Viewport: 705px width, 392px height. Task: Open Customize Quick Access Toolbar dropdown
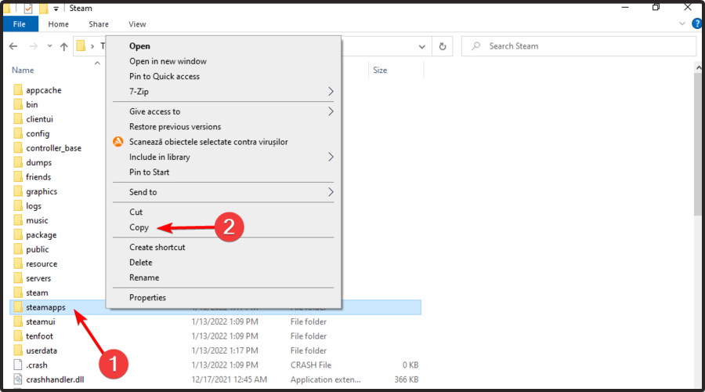click(x=56, y=9)
